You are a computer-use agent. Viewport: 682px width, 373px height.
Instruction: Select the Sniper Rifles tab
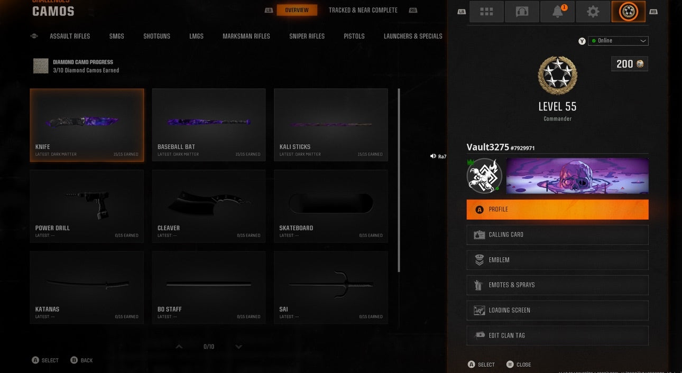pyautogui.click(x=307, y=36)
